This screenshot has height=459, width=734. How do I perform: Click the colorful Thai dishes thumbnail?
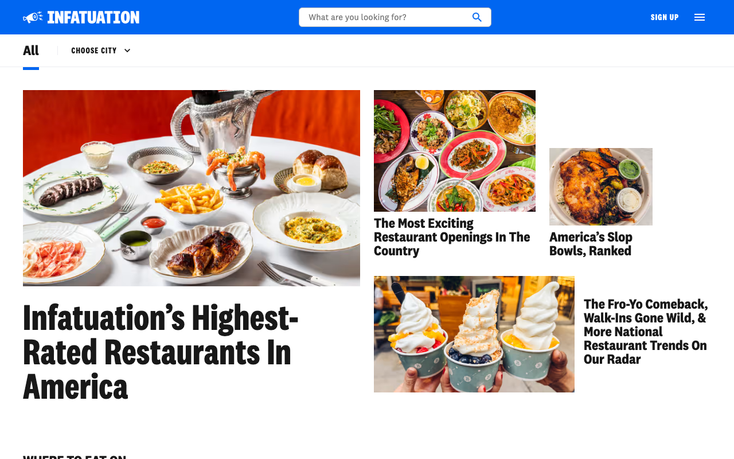click(455, 151)
